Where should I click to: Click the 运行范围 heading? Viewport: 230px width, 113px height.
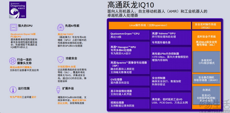(24, 88)
